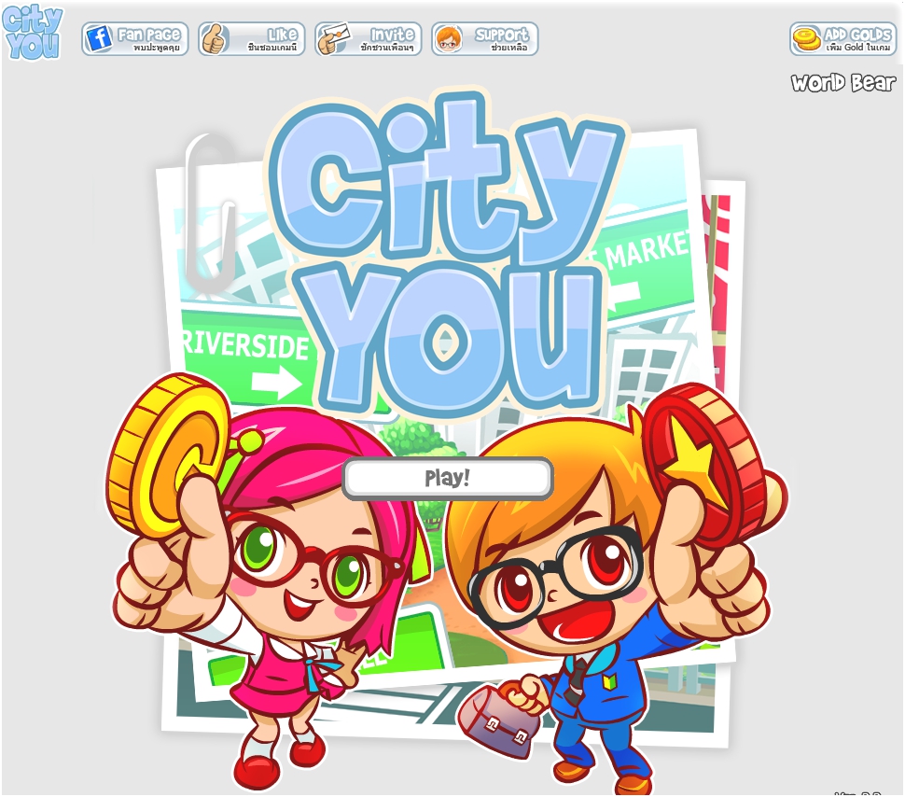Viewport: 905px width, 797px height.
Task: Start the game with Play! button
Action: (x=448, y=478)
